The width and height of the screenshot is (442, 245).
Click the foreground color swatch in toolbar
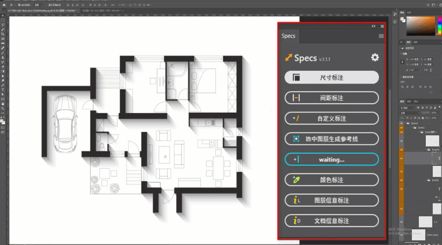[2, 121]
